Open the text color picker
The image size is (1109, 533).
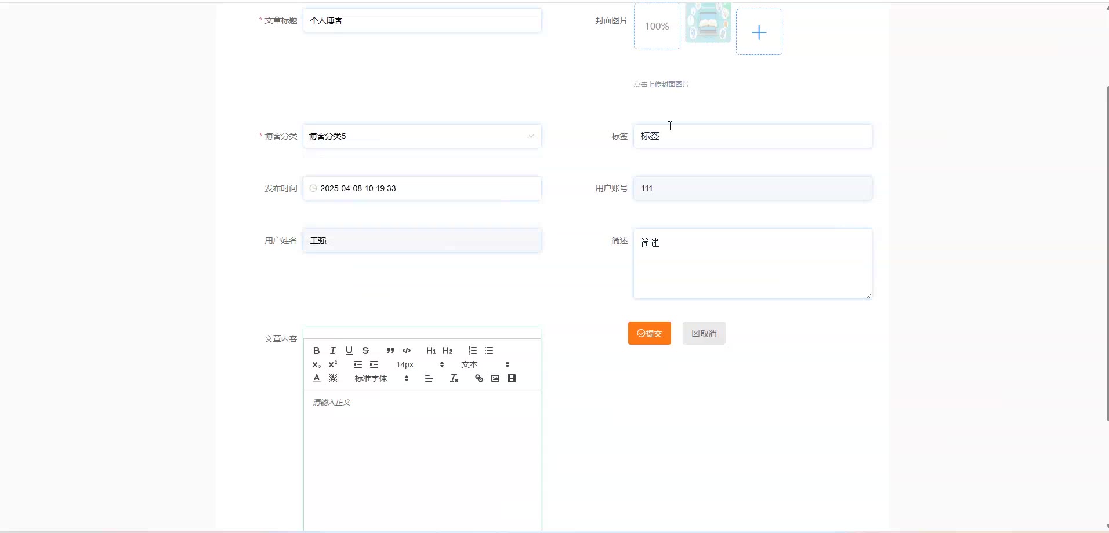click(316, 378)
